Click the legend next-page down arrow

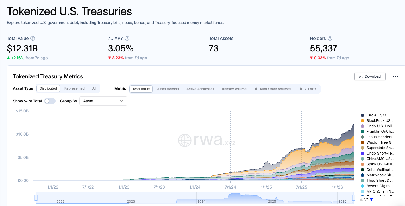click(371, 199)
